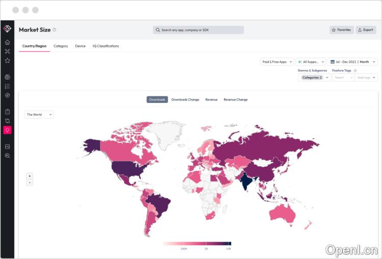The image size is (382, 259).
Task: Click the globe sphere sidebar icon
Action: (7, 77)
